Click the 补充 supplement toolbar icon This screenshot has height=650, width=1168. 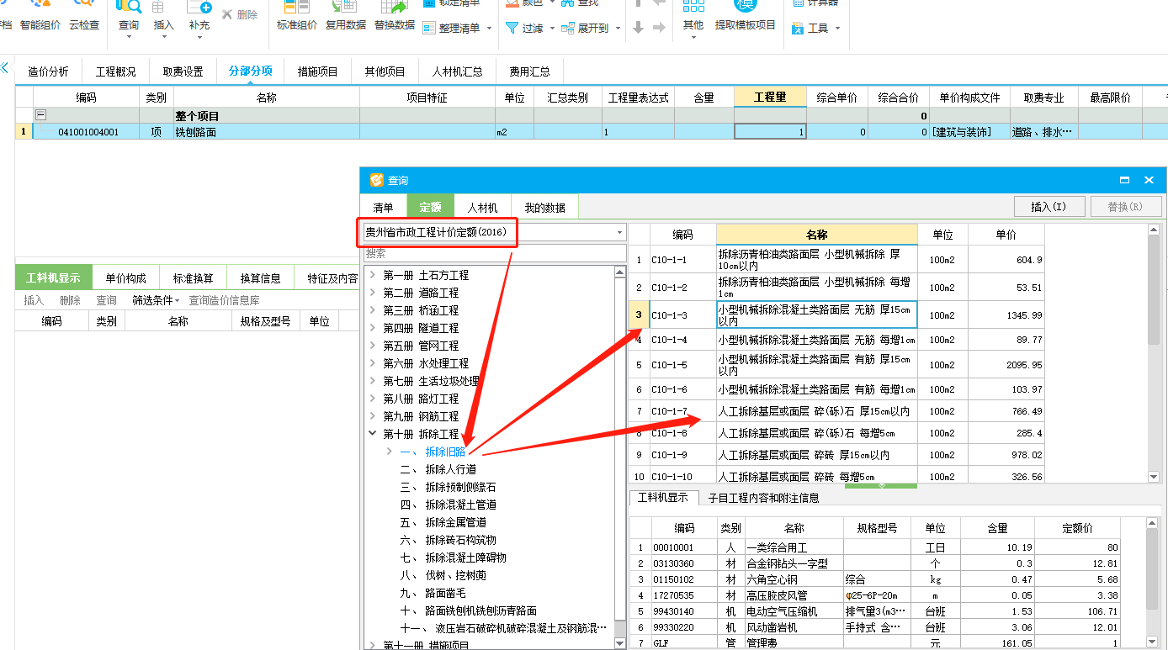[x=199, y=7]
